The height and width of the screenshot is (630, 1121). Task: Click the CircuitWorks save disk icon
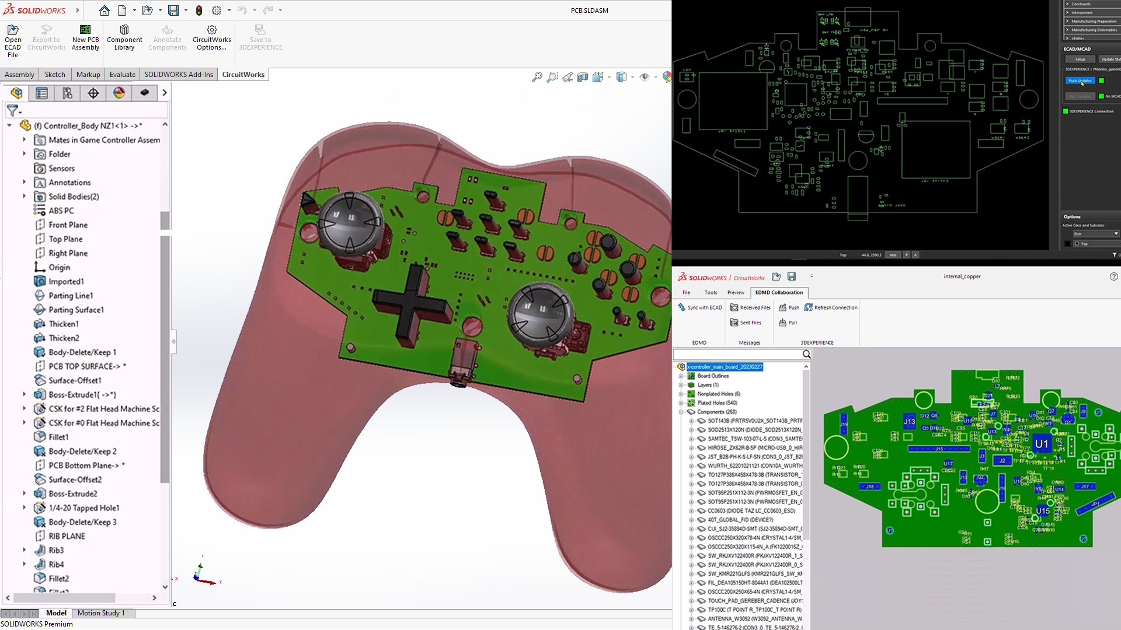[x=792, y=276]
